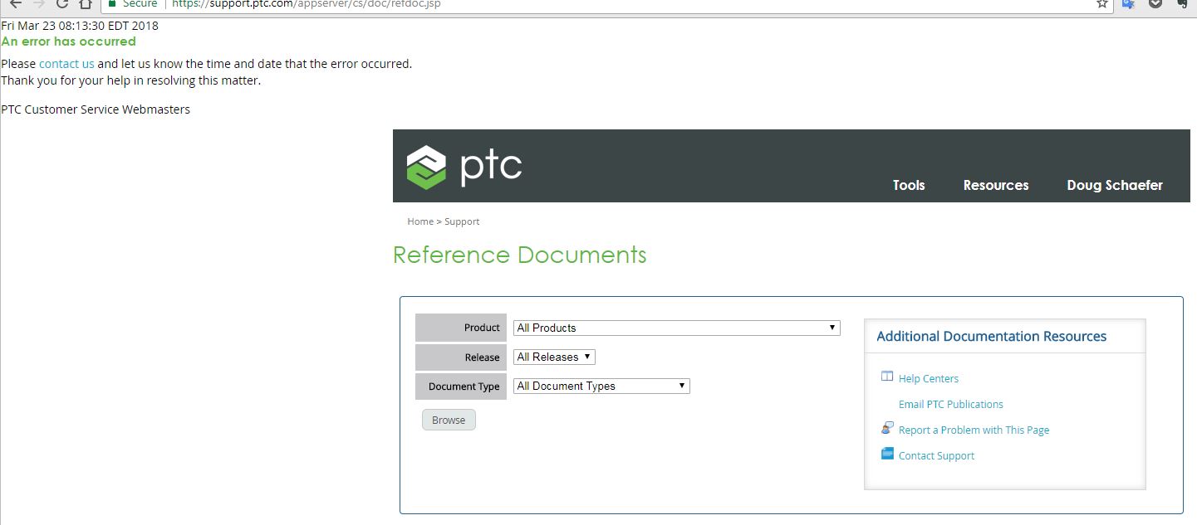Open the Release dropdown
The height and width of the screenshot is (525, 1197).
point(554,357)
